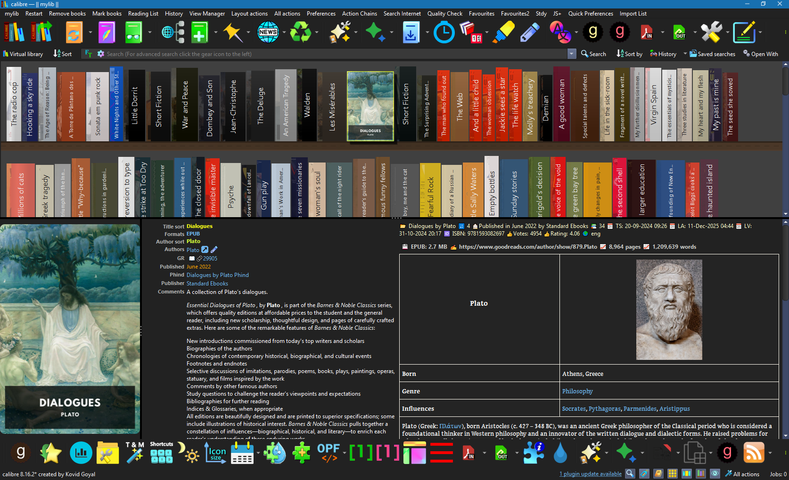789x480 pixels.
Task: Click the RSS feed icon
Action: (754, 453)
